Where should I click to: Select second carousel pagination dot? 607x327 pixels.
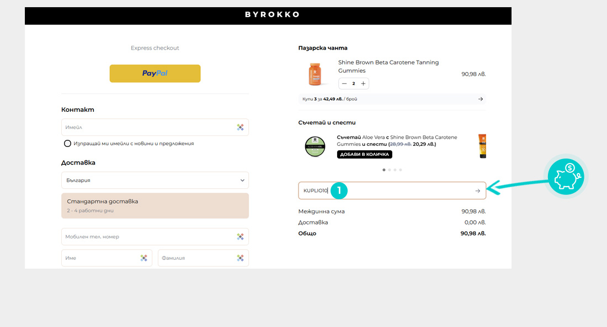point(390,170)
